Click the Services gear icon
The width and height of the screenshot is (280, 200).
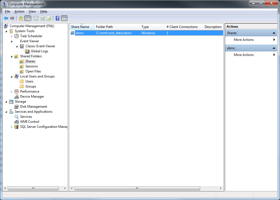[17, 117]
